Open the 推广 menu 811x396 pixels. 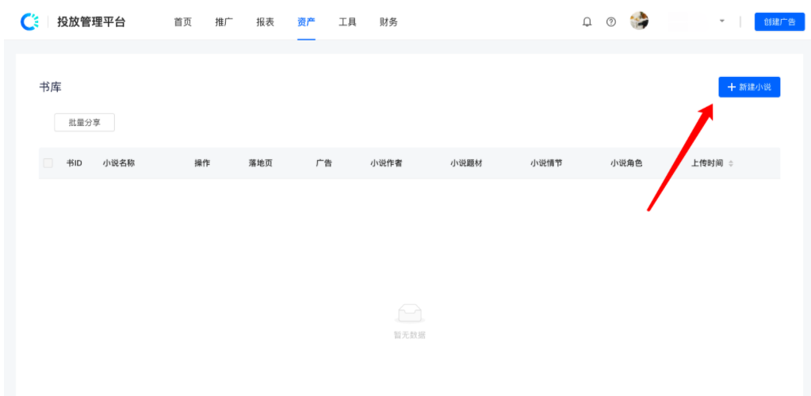(x=224, y=22)
